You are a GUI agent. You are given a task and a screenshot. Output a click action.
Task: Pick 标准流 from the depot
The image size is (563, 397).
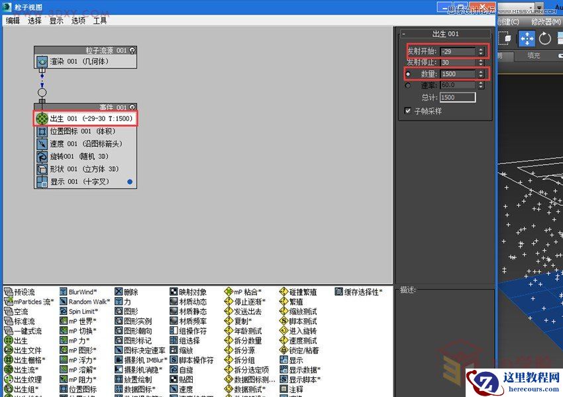19,321
